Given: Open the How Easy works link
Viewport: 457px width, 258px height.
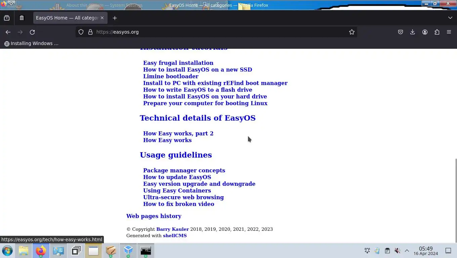Looking at the screenshot, I should (167, 140).
